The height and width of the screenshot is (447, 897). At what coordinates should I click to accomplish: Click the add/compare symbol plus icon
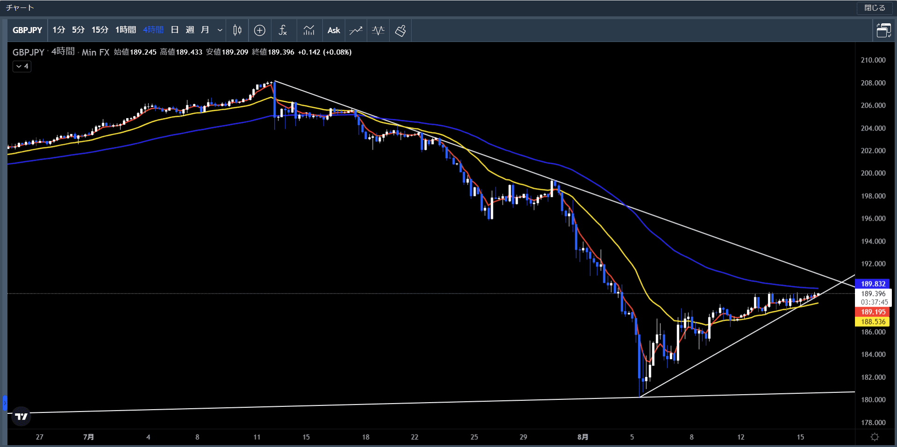(x=260, y=30)
